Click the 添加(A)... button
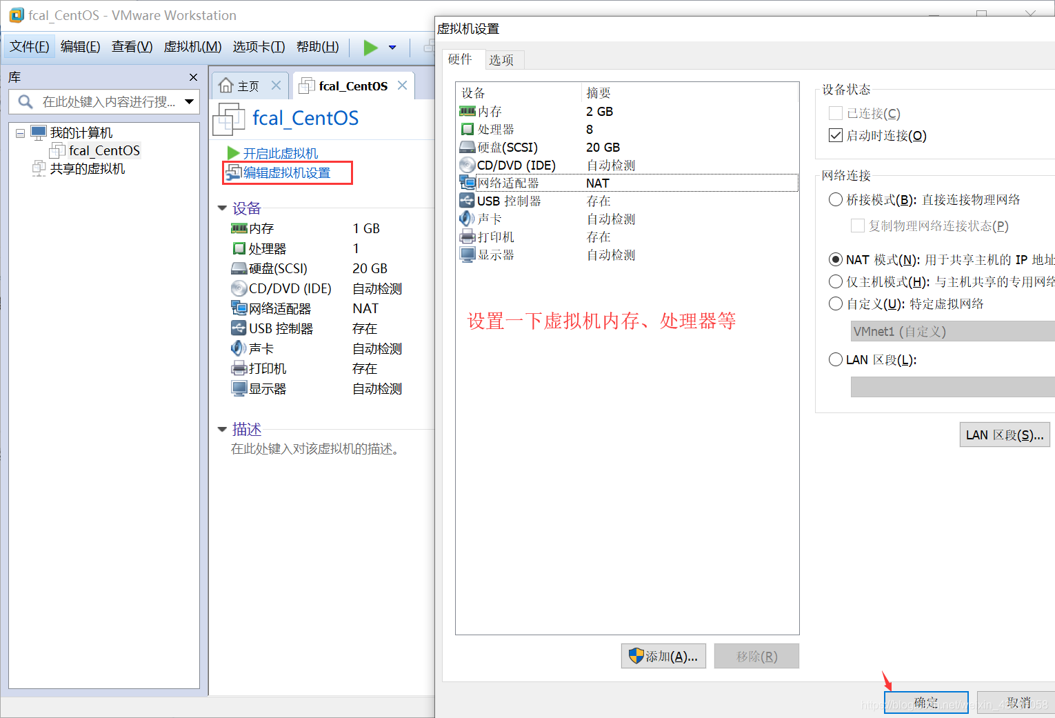 663,656
